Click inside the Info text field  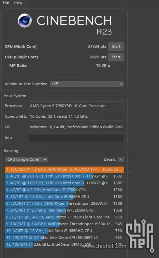pyautogui.click(x=77, y=138)
